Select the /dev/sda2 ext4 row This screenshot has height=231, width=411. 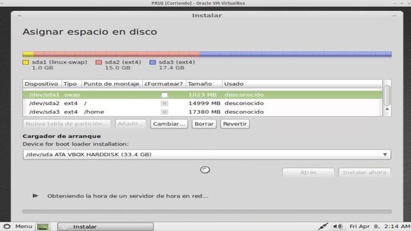[203, 103]
